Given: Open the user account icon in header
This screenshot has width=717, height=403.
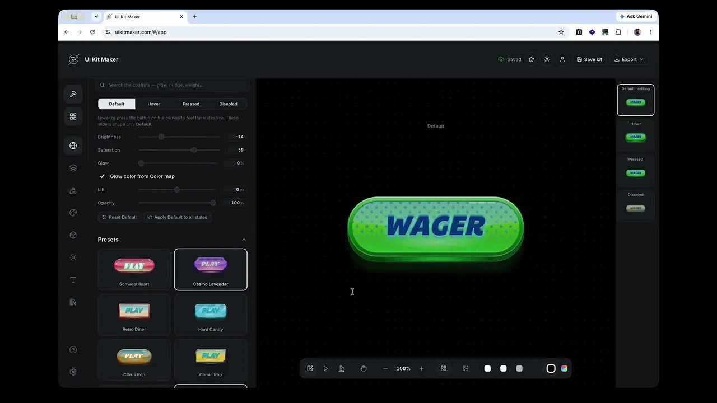Looking at the screenshot, I should [562, 59].
